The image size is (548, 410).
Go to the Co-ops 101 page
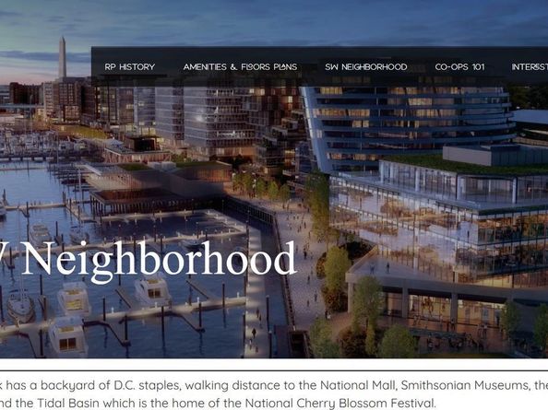460,67
